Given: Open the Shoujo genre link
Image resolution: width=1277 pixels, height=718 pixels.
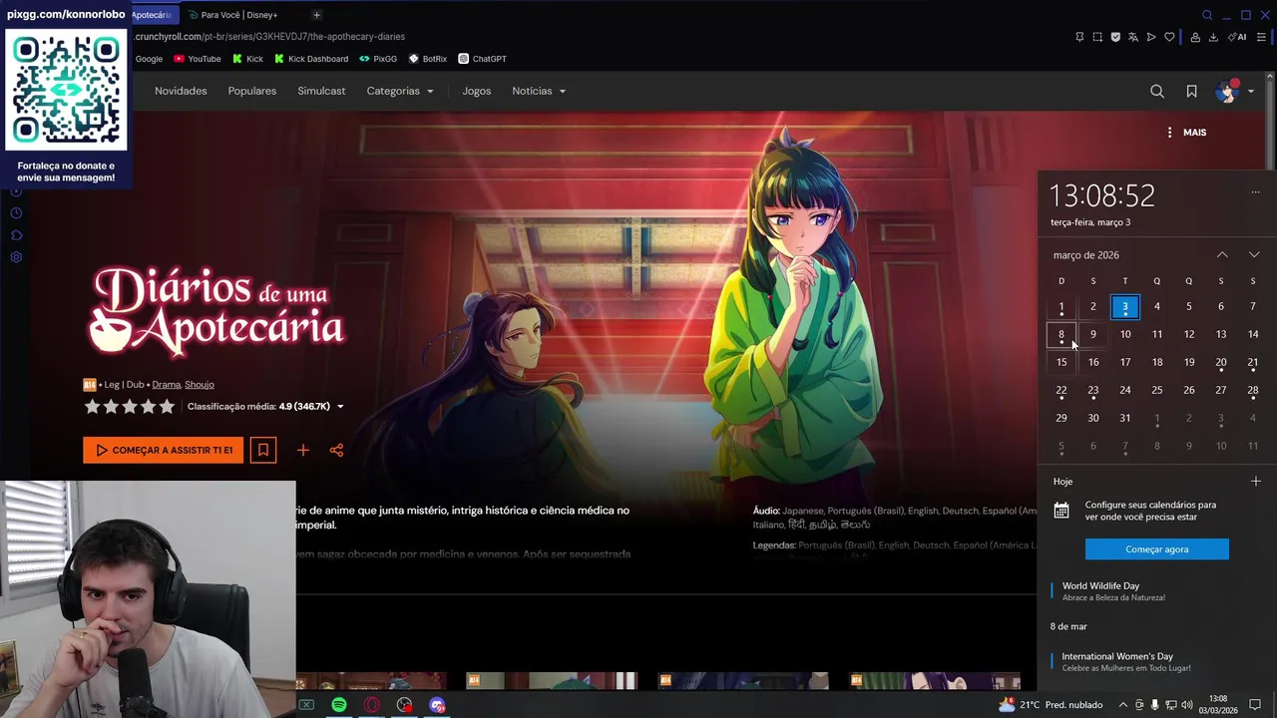Looking at the screenshot, I should click(200, 384).
